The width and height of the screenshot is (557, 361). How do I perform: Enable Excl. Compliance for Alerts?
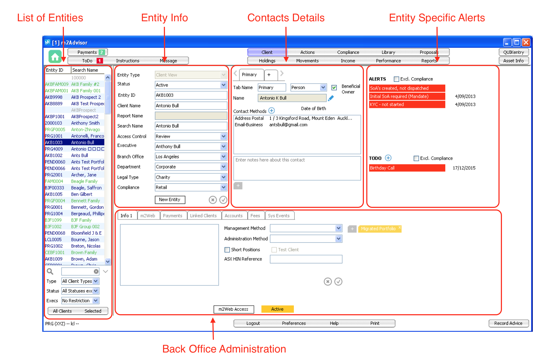tap(396, 79)
